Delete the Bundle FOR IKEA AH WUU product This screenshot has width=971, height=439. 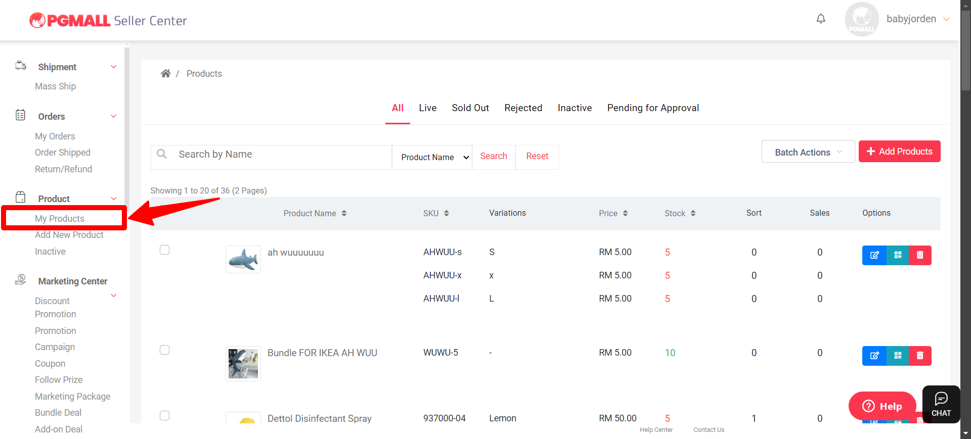920,356
